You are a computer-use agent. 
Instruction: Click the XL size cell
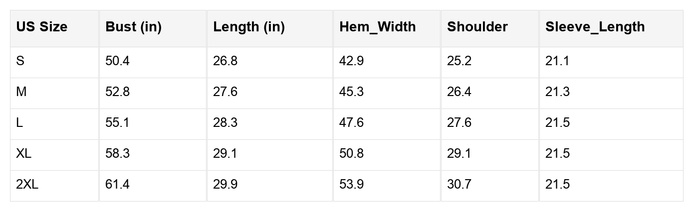24,154
